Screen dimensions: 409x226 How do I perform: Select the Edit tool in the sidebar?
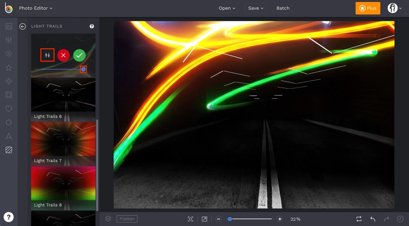(x=9, y=26)
